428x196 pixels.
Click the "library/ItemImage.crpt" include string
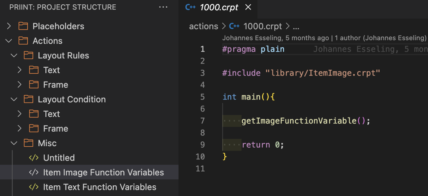click(323, 73)
